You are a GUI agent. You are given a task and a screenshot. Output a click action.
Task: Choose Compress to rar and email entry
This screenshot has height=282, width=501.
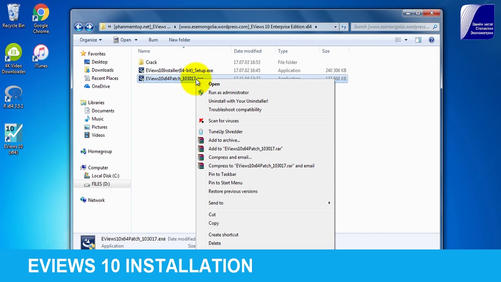coord(261,166)
